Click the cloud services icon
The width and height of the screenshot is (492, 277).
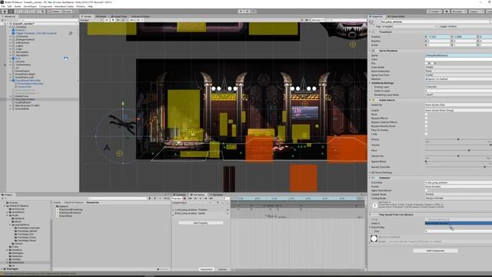click(x=447, y=12)
